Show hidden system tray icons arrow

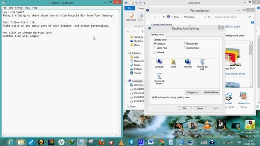(x=219, y=142)
